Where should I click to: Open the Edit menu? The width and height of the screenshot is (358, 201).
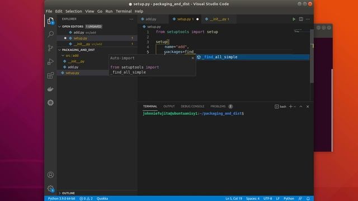[58, 11]
